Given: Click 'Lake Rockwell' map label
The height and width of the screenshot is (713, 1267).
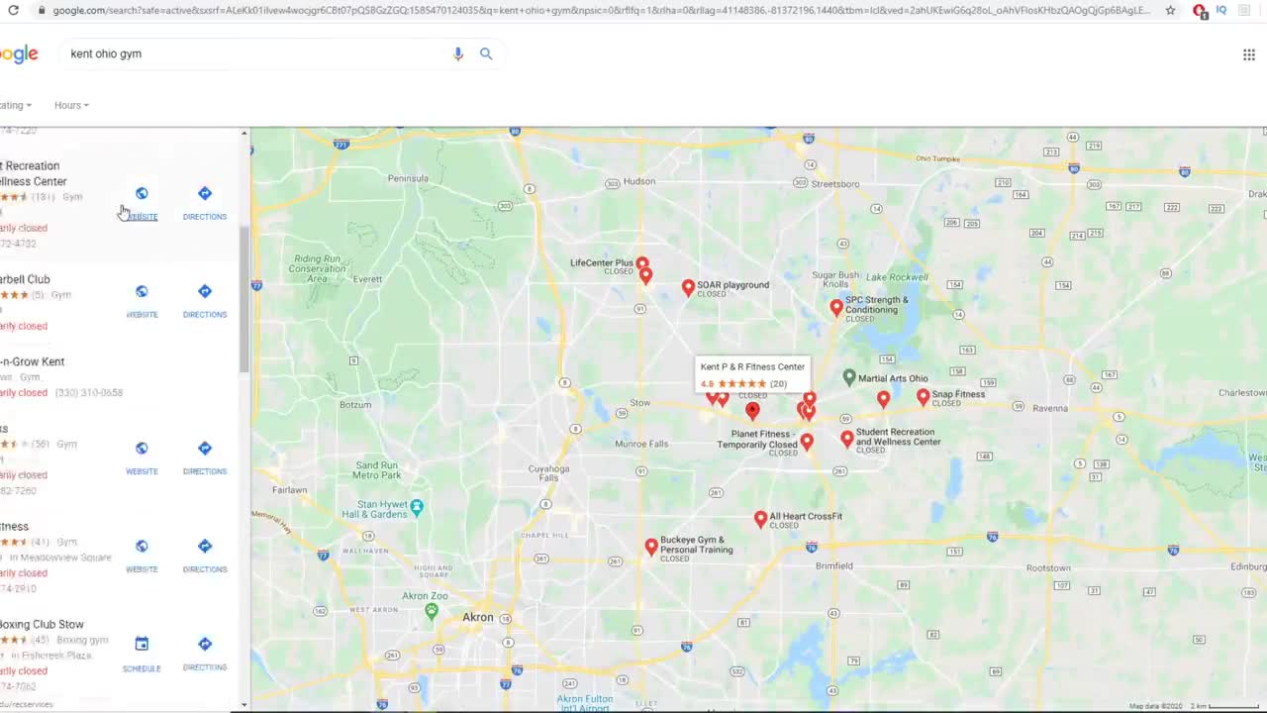Looking at the screenshot, I should click(898, 277).
